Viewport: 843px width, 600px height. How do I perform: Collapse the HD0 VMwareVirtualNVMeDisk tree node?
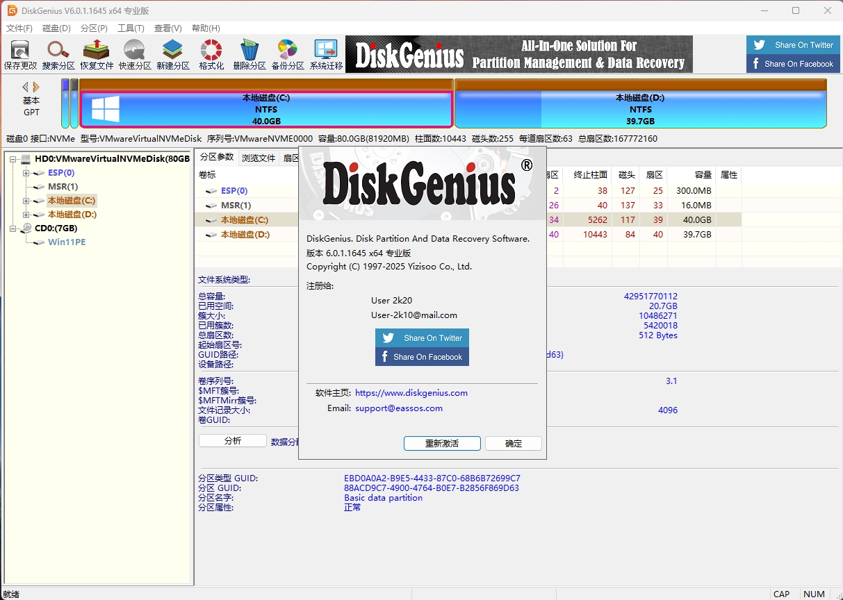13,159
